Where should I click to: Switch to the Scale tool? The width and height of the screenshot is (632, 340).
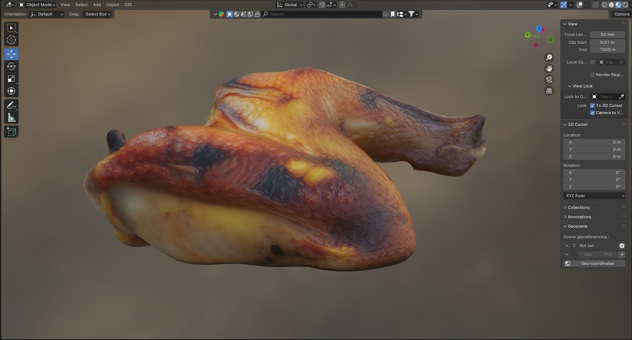click(x=11, y=79)
